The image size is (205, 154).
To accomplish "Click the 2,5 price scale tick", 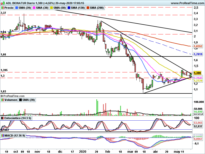I will [x=196, y=8].
